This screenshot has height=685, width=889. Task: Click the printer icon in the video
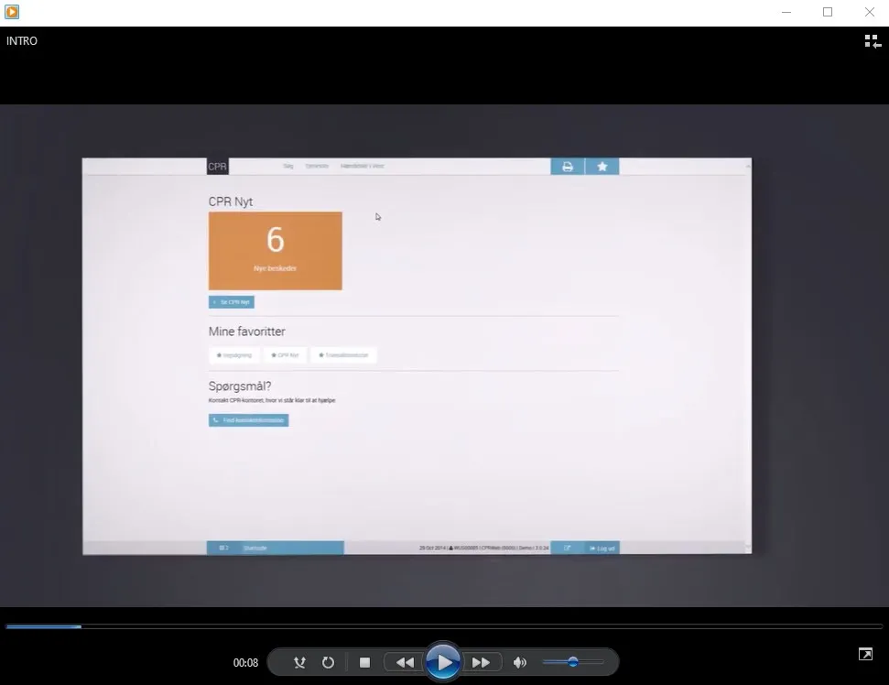click(568, 167)
